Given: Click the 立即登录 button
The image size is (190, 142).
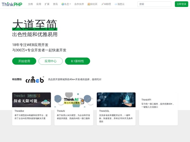Looking at the screenshot, I should (x=181, y=4).
